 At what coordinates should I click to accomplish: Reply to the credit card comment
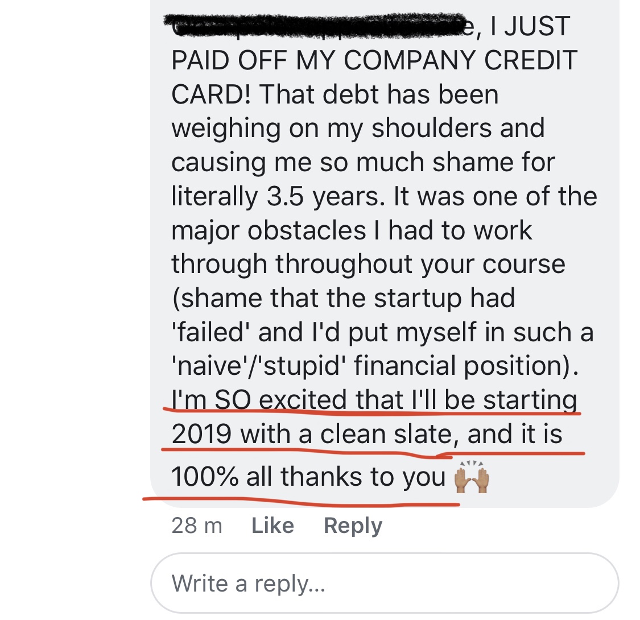353,525
